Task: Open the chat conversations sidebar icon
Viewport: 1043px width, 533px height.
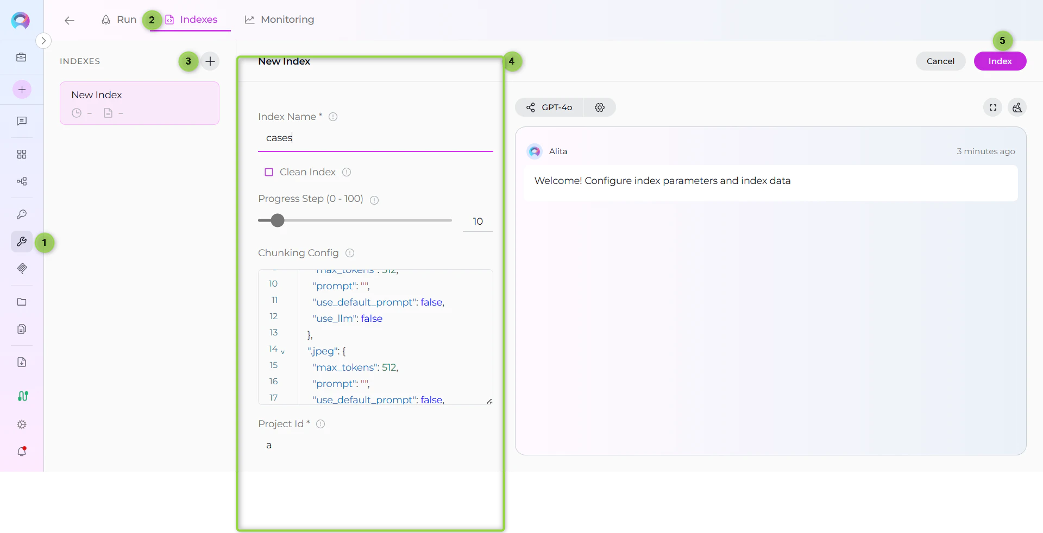Action: click(22, 121)
